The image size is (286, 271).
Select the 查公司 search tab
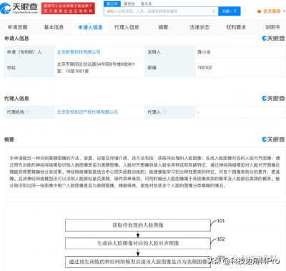coord(112,4)
